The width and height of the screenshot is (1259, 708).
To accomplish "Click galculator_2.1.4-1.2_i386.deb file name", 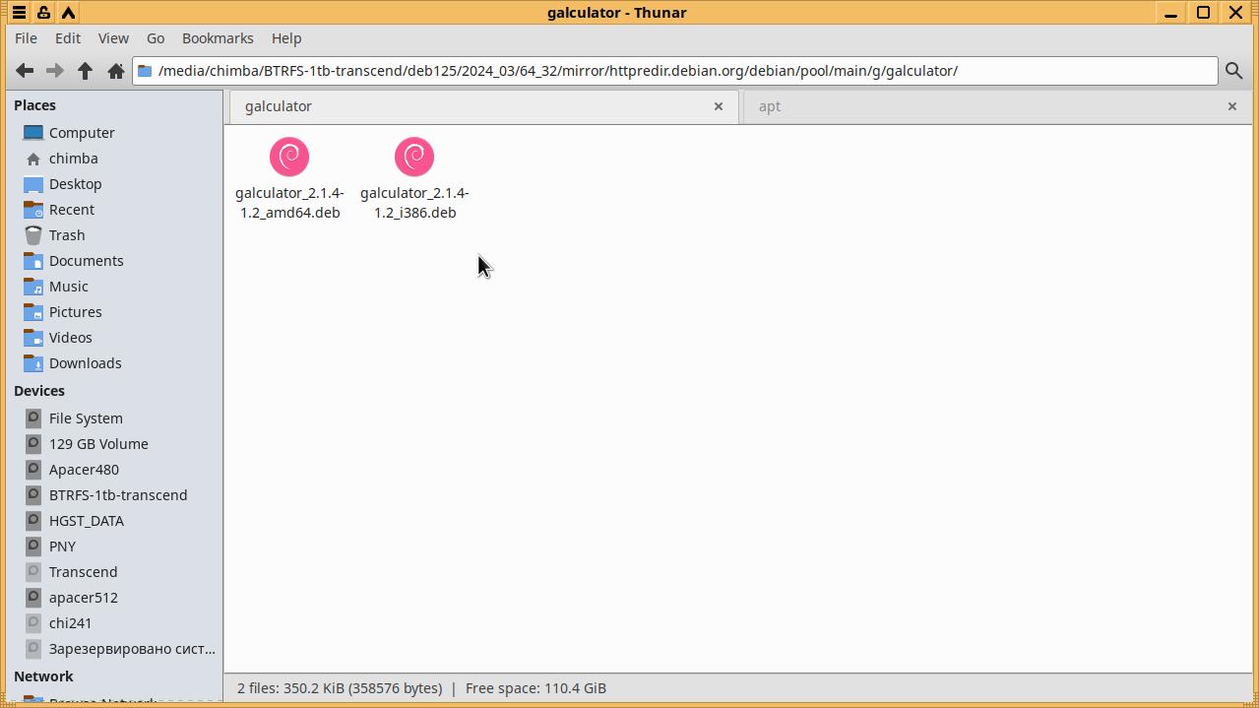I will [x=414, y=203].
